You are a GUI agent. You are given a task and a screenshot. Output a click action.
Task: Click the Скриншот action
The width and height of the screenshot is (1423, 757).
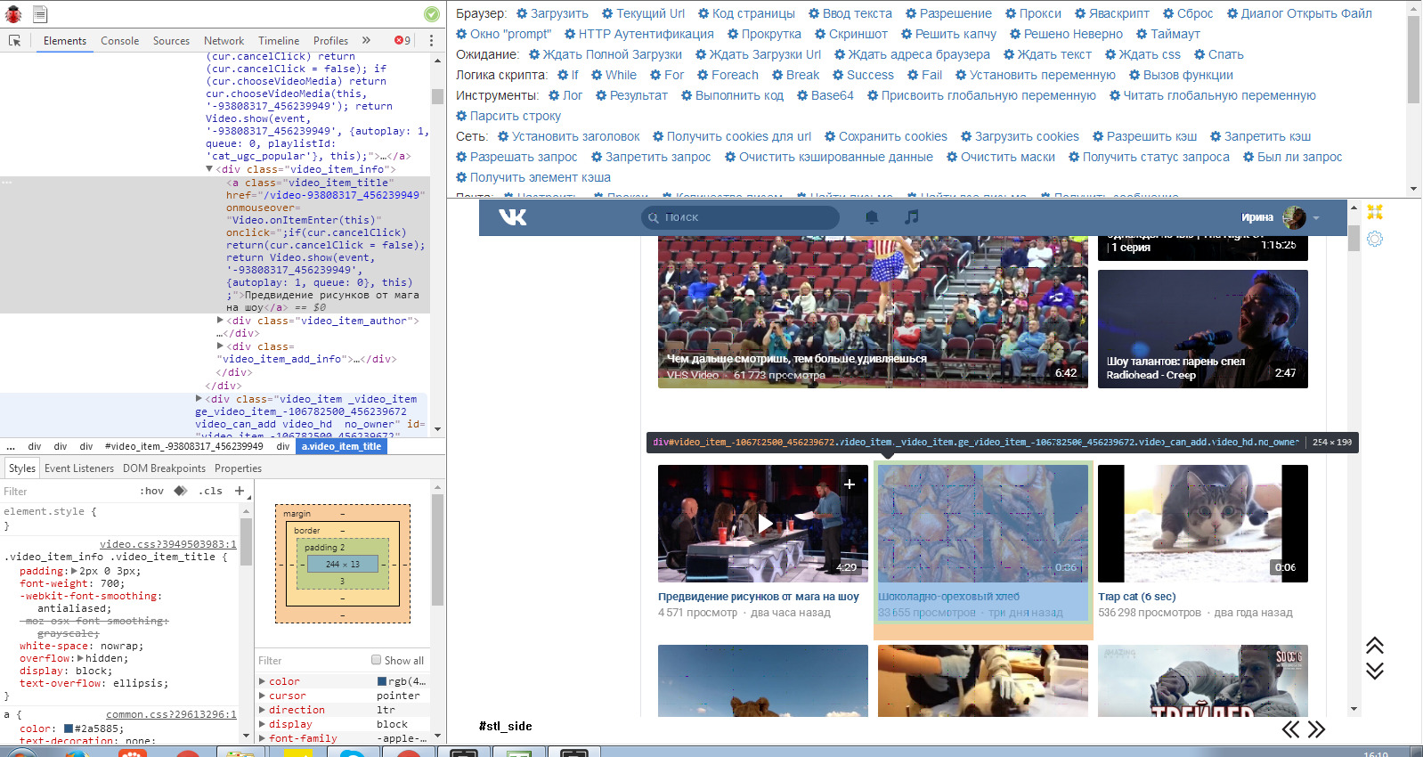[851, 34]
